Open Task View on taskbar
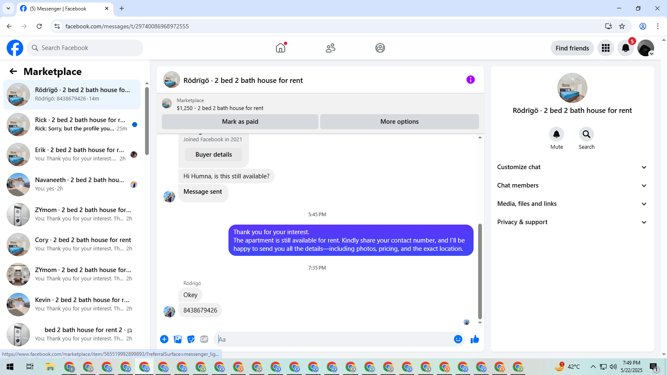The height and width of the screenshot is (375, 667). coord(30,367)
